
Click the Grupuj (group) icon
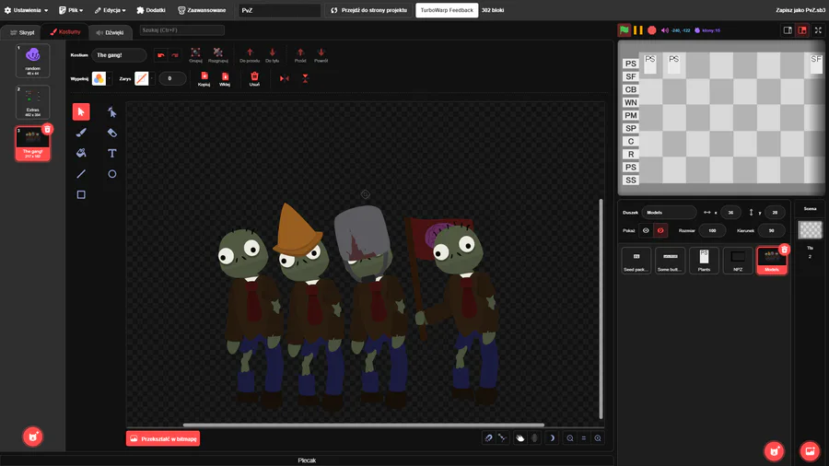pos(195,55)
